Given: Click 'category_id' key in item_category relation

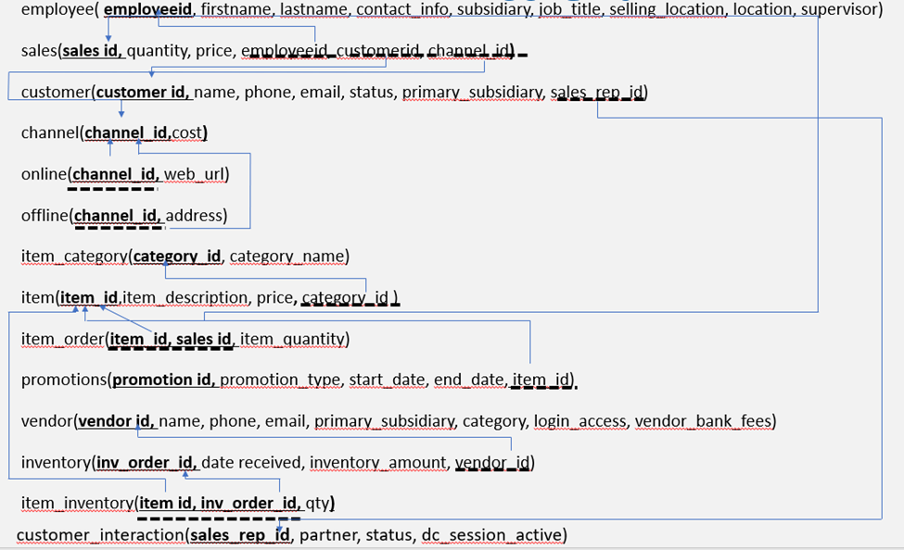Looking at the screenshot, I should [x=177, y=256].
